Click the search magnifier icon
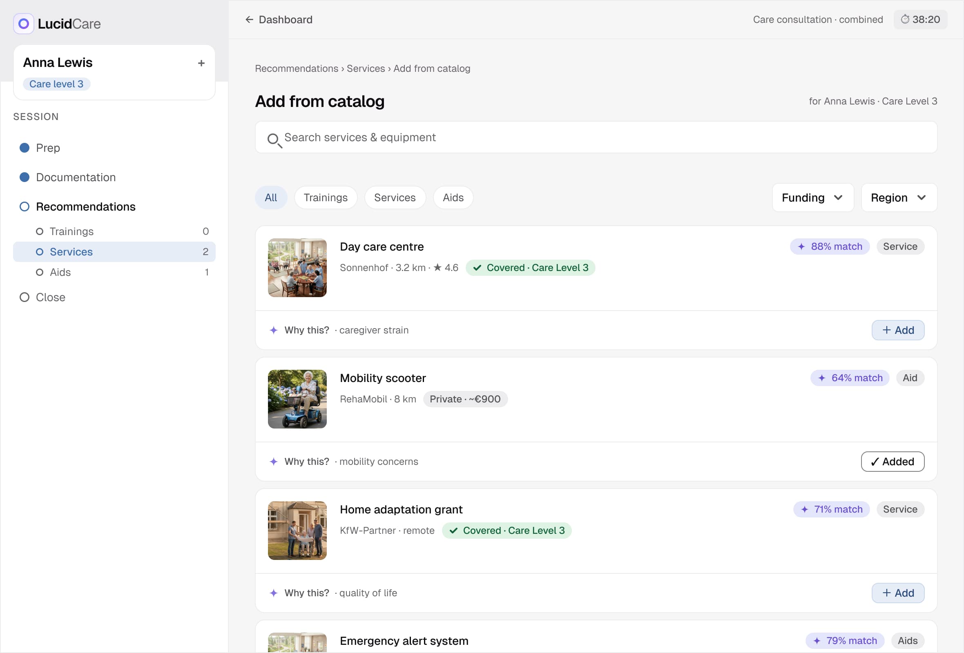The width and height of the screenshot is (964, 653). pyautogui.click(x=274, y=140)
